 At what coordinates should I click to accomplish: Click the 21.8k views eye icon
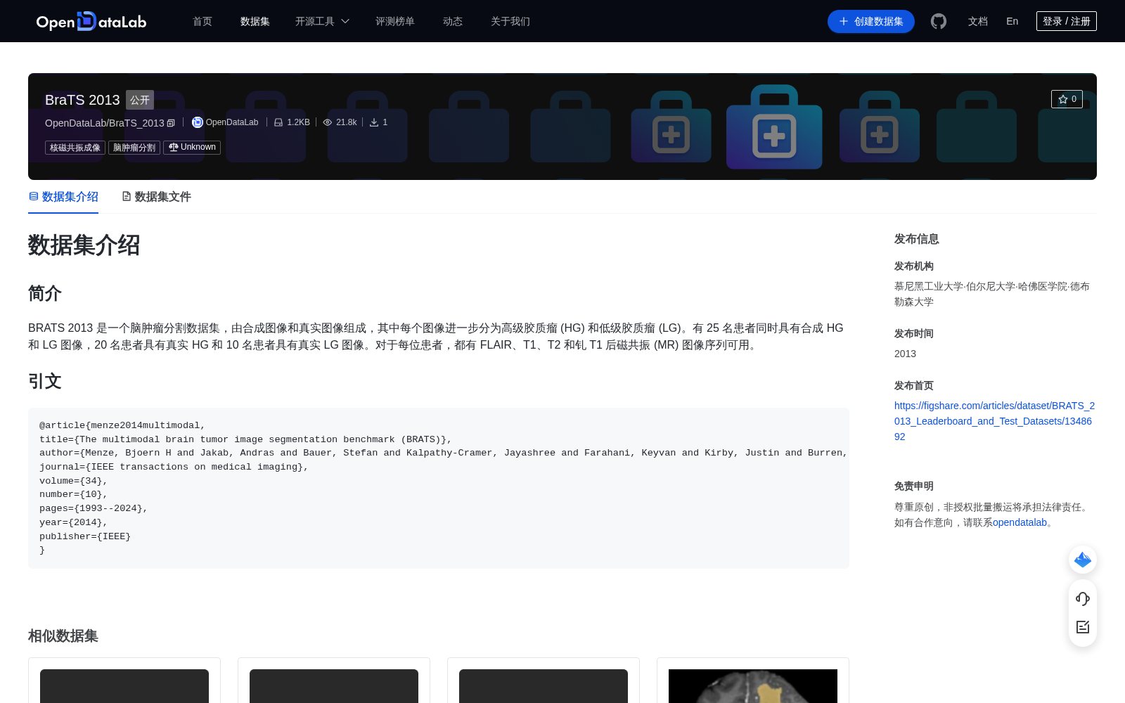pos(328,122)
